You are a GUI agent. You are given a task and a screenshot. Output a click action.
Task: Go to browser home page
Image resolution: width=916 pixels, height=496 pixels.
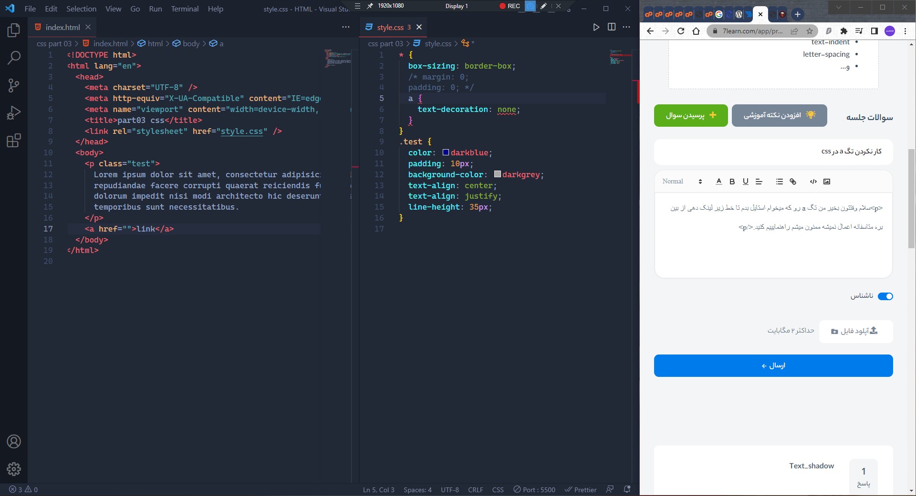[696, 31]
